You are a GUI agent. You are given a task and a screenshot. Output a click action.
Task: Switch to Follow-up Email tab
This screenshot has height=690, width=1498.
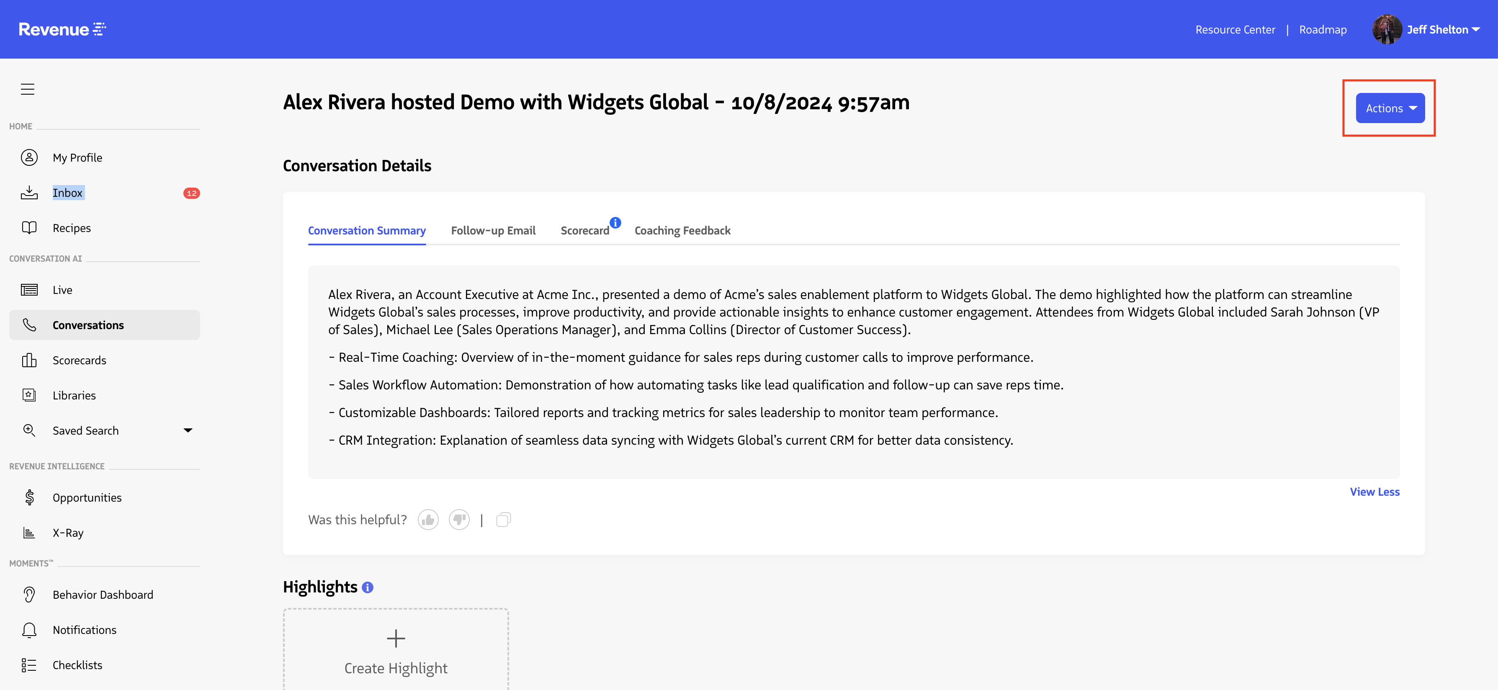(493, 230)
